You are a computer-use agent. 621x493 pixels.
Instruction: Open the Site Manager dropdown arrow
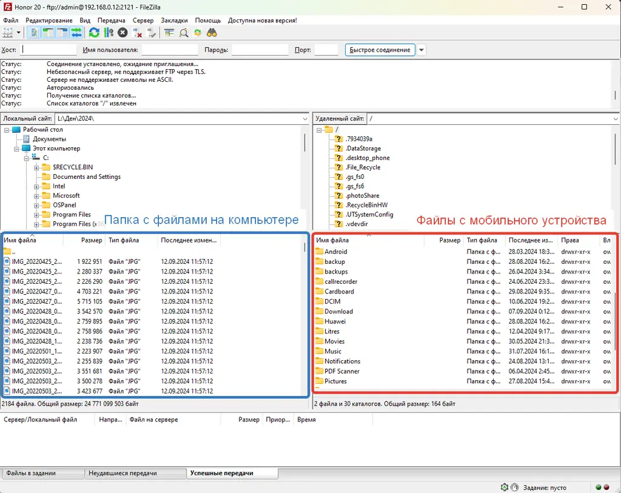[18, 33]
